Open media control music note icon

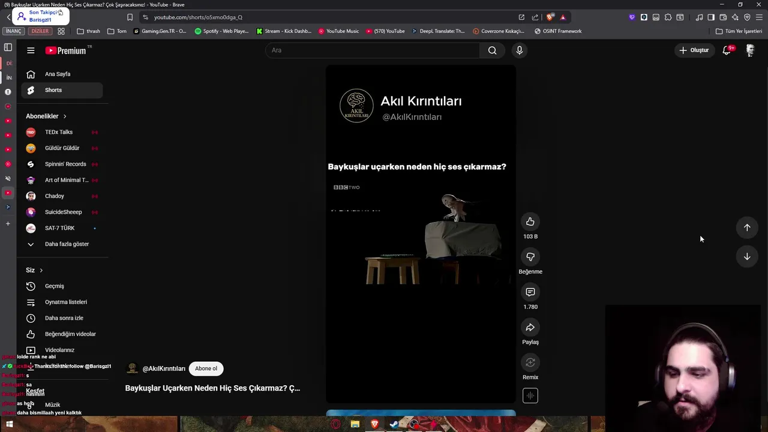click(x=699, y=17)
